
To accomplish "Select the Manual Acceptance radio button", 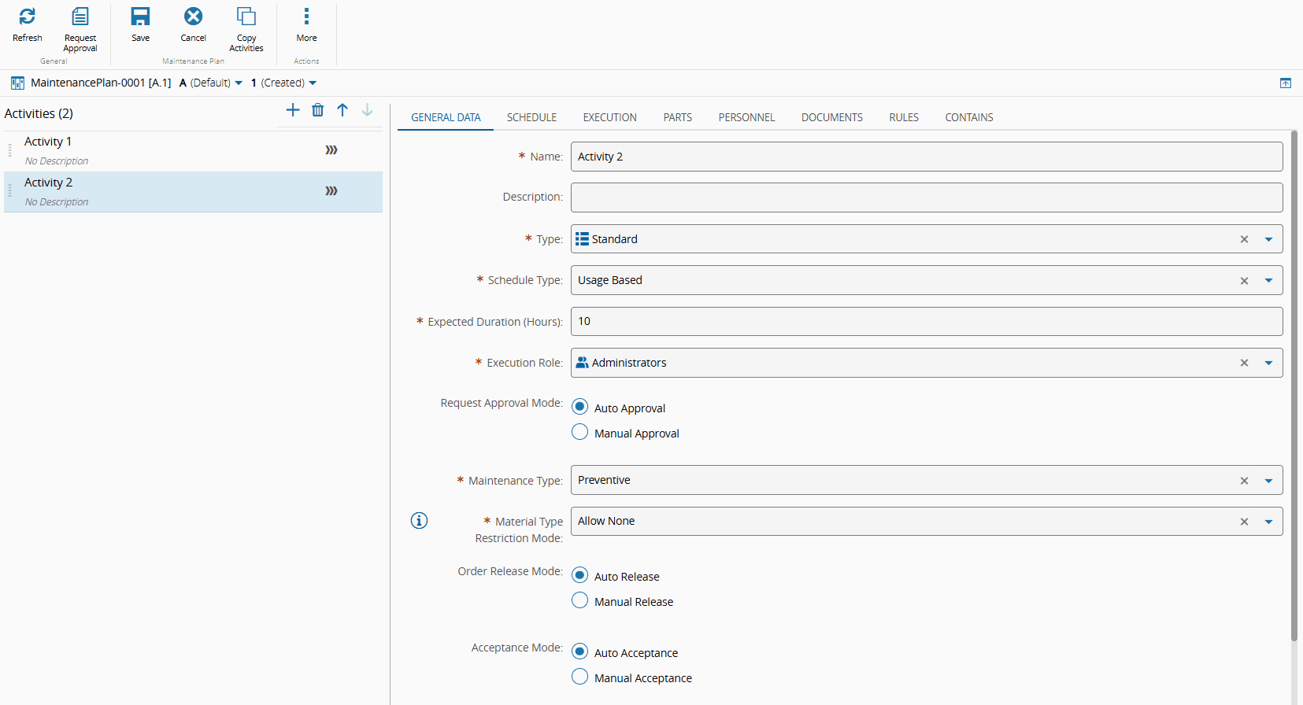I will [580, 677].
